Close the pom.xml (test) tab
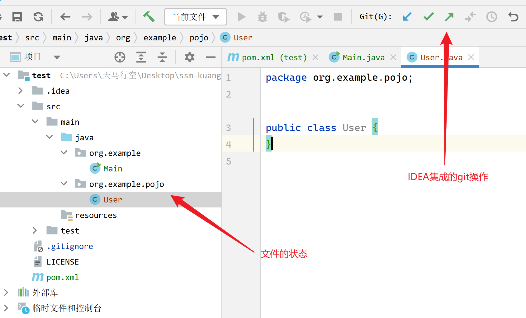Viewport: 526px width, 318px height. [x=315, y=57]
